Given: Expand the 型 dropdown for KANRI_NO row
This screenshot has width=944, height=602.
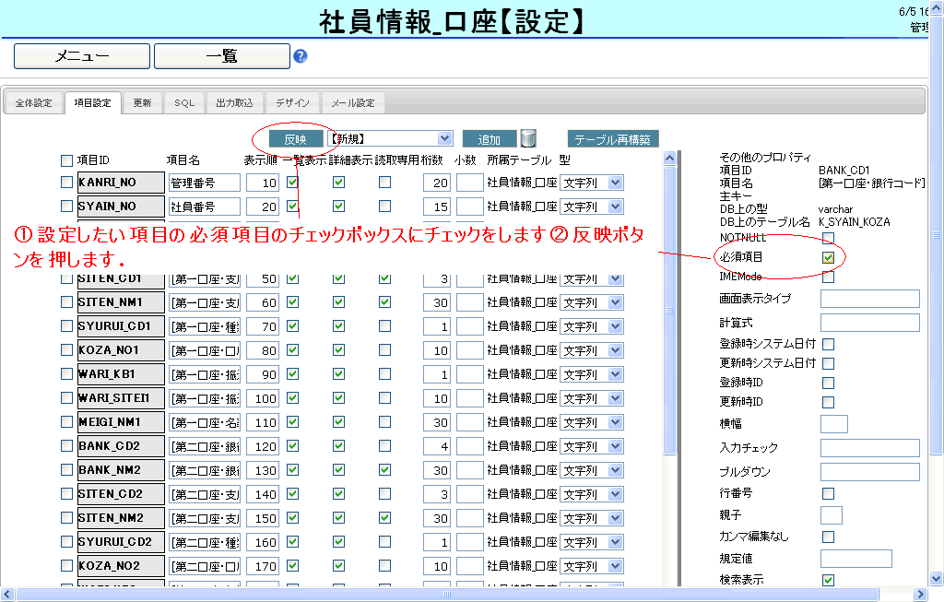Looking at the screenshot, I should [616, 183].
